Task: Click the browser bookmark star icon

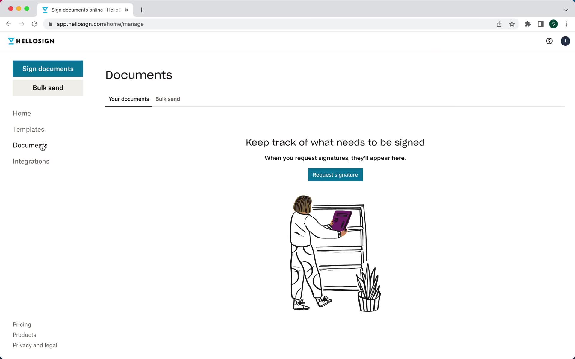Action: (x=512, y=24)
